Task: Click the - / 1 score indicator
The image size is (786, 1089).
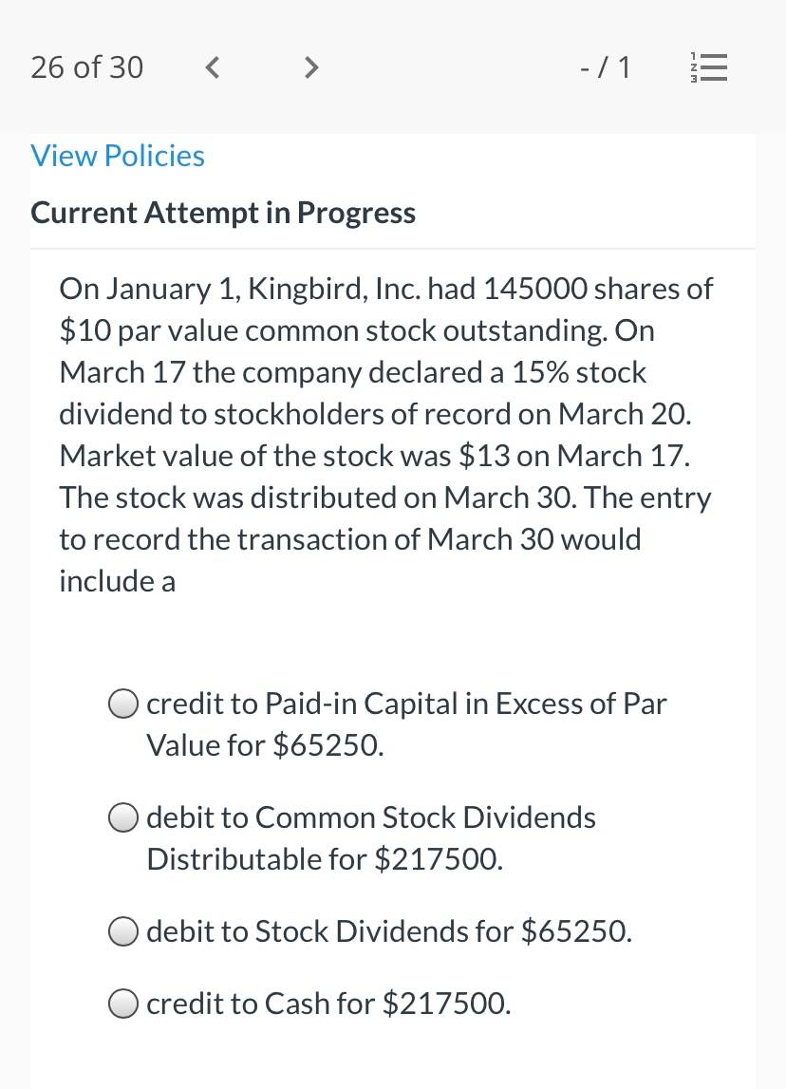Action: tap(606, 67)
